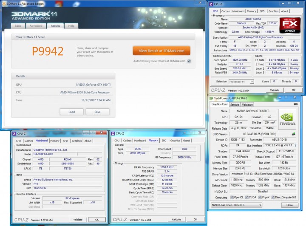Click the NVIDIA logo in GPU-Z

coord(287,119)
